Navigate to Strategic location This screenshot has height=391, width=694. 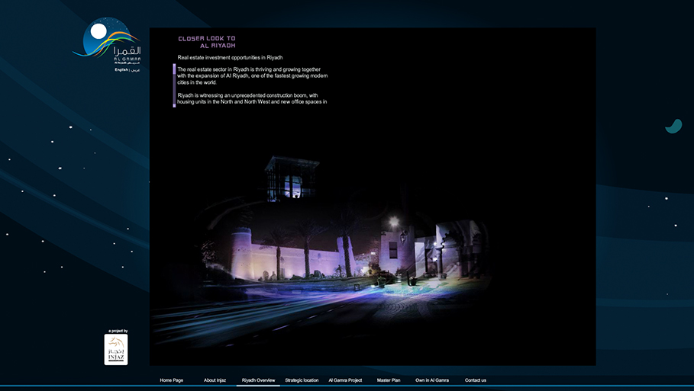coord(302,380)
